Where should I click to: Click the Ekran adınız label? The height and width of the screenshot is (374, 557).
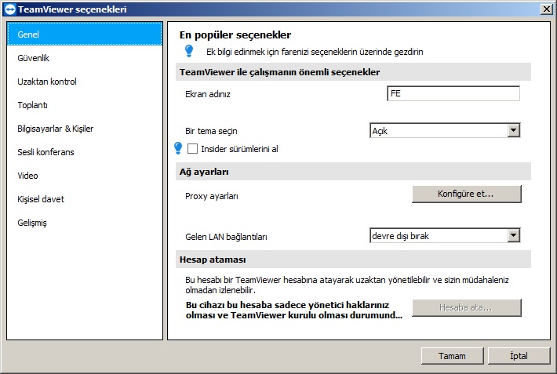208,94
